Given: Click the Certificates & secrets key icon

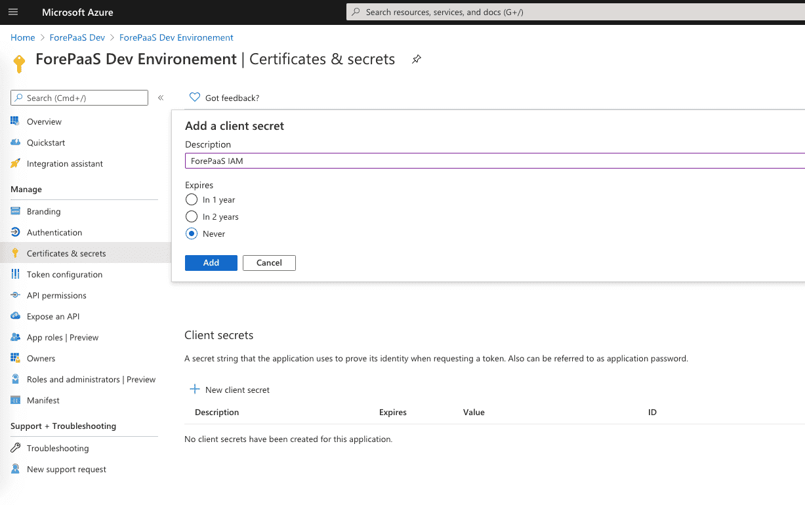Looking at the screenshot, I should [x=15, y=253].
